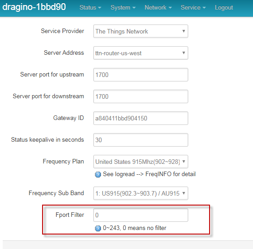
Task: Click the Service Provider dropdown arrow
Action: [183, 31]
